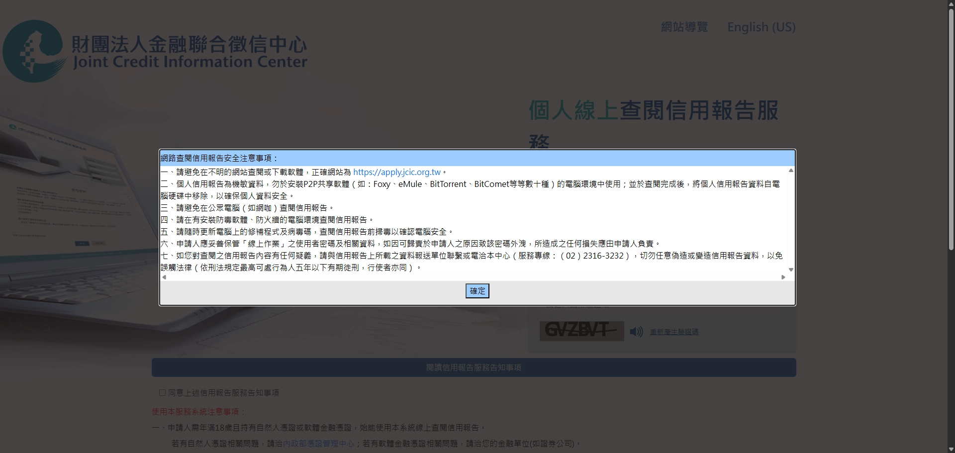The height and width of the screenshot is (453, 955).
Task: Click the Joint Credit Information Center logo
Action: click(x=155, y=51)
